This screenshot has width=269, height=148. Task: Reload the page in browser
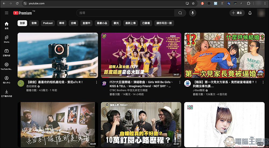tap(17, 3)
